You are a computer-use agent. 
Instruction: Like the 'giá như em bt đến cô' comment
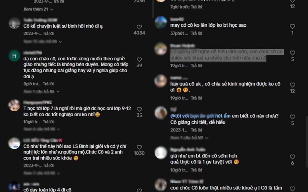pyautogui.click(x=292, y=157)
